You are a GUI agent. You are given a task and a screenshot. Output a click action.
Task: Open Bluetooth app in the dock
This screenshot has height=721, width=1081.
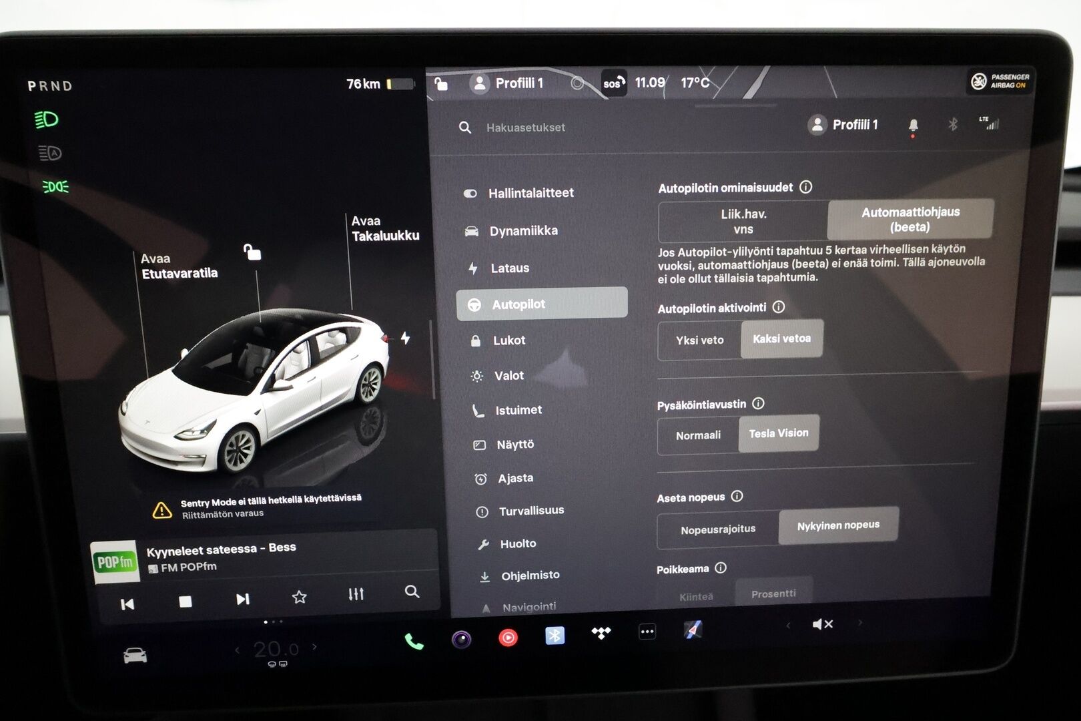pyautogui.click(x=555, y=636)
